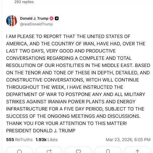
Task: Click the black plus badge beside the name
Action: click(x=57, y=18)
